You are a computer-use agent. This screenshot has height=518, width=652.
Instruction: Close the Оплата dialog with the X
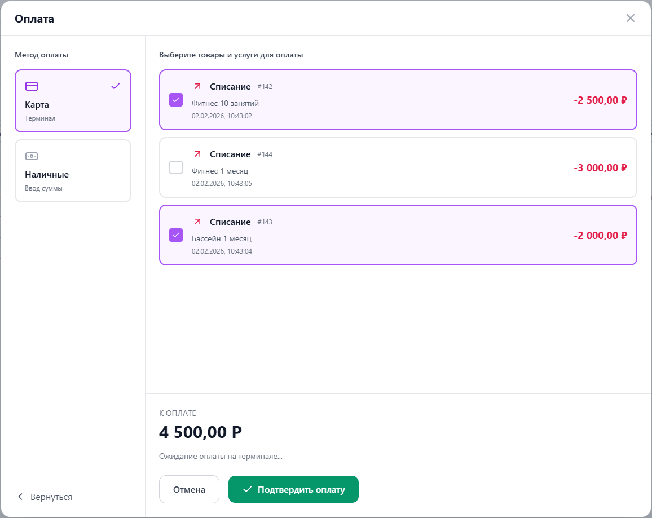pyautogui.click(x=631, y=18)
